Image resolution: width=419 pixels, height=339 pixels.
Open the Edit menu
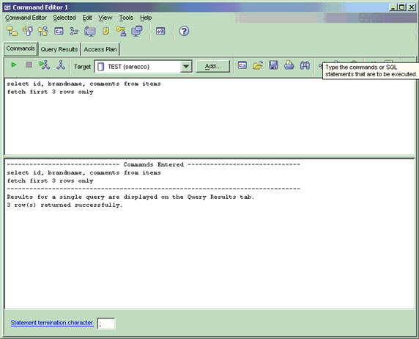[x=87, y=18]
